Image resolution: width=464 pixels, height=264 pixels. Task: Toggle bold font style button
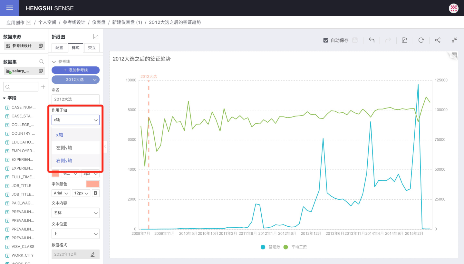click(95, 193)
